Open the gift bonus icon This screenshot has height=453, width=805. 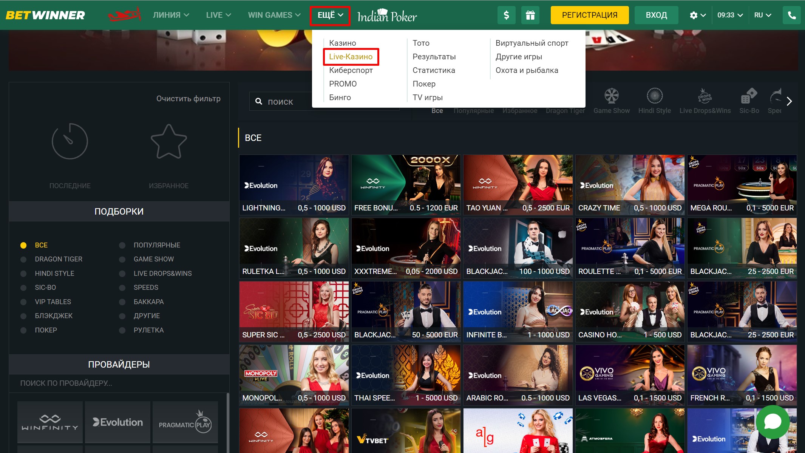tap(530, 15)
